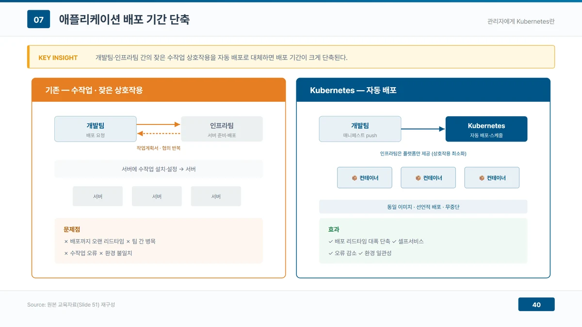Click the KEY INSIGHT label
This screenshot has height=327, width=582.
tap(58, 58)
